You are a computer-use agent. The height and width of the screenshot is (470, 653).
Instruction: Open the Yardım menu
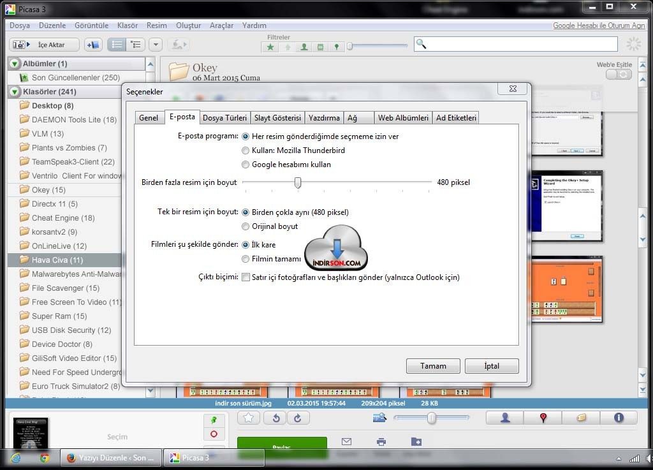(254, 26)
